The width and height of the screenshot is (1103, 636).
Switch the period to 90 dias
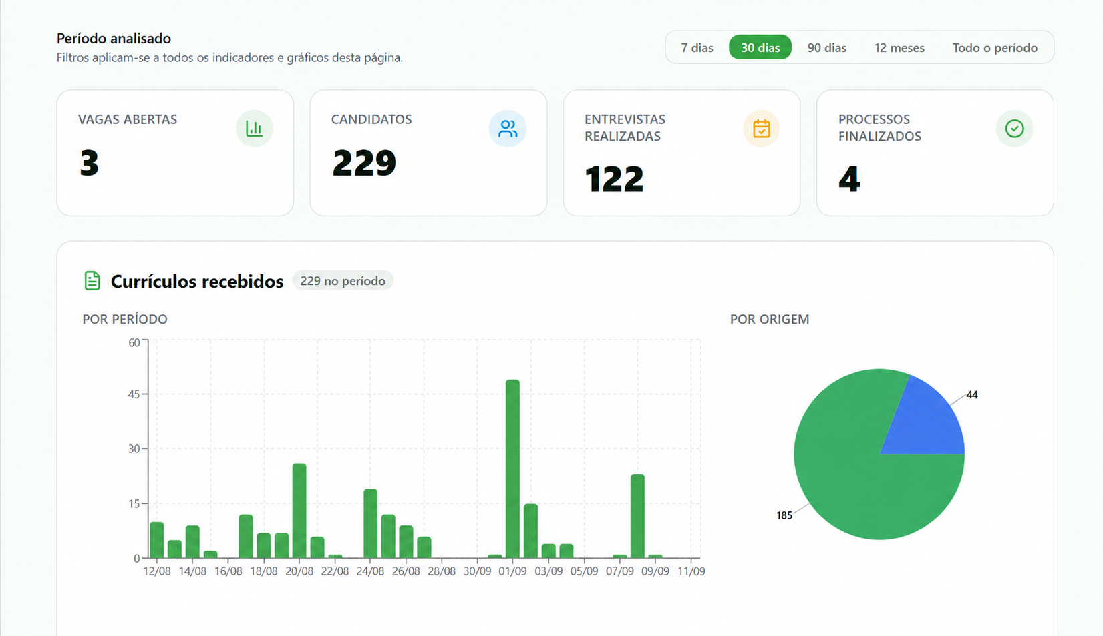point(826,47)
